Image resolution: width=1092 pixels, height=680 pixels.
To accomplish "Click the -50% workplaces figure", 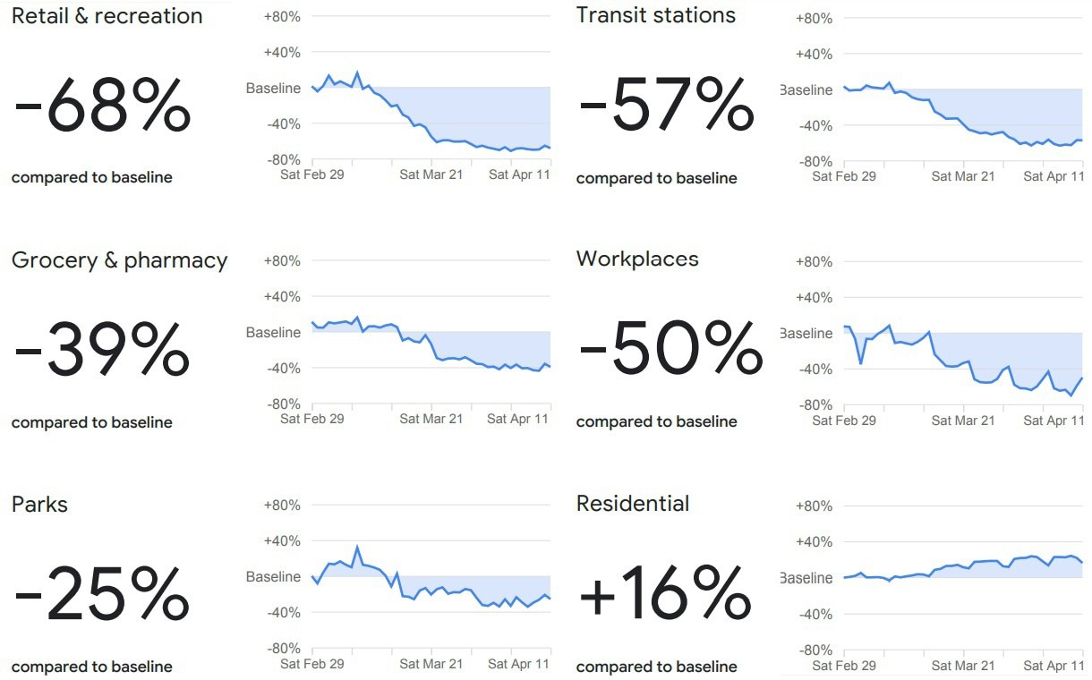I will (670, 352).
